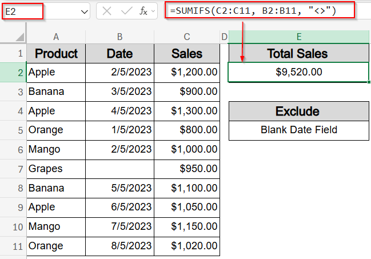The image size is (371, 259).
Task: Select the $900.00 sales cell
Action: pos(187,92)
